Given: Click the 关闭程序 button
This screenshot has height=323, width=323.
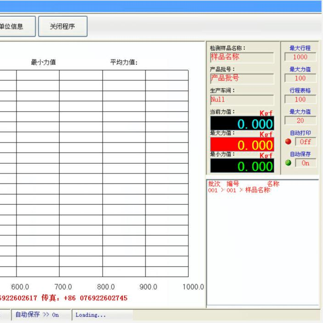Looking at the screenshot, I should pyautogui.click(x=63, y=27).
